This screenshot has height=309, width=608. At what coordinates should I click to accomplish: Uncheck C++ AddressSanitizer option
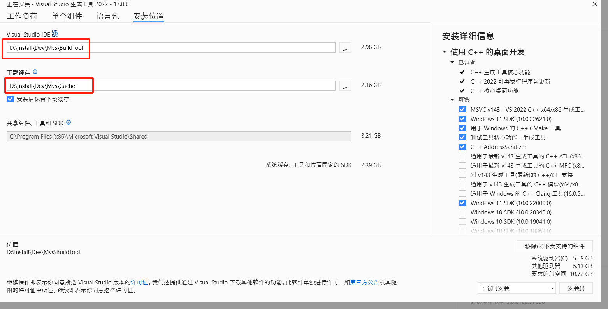coord(462,147)
